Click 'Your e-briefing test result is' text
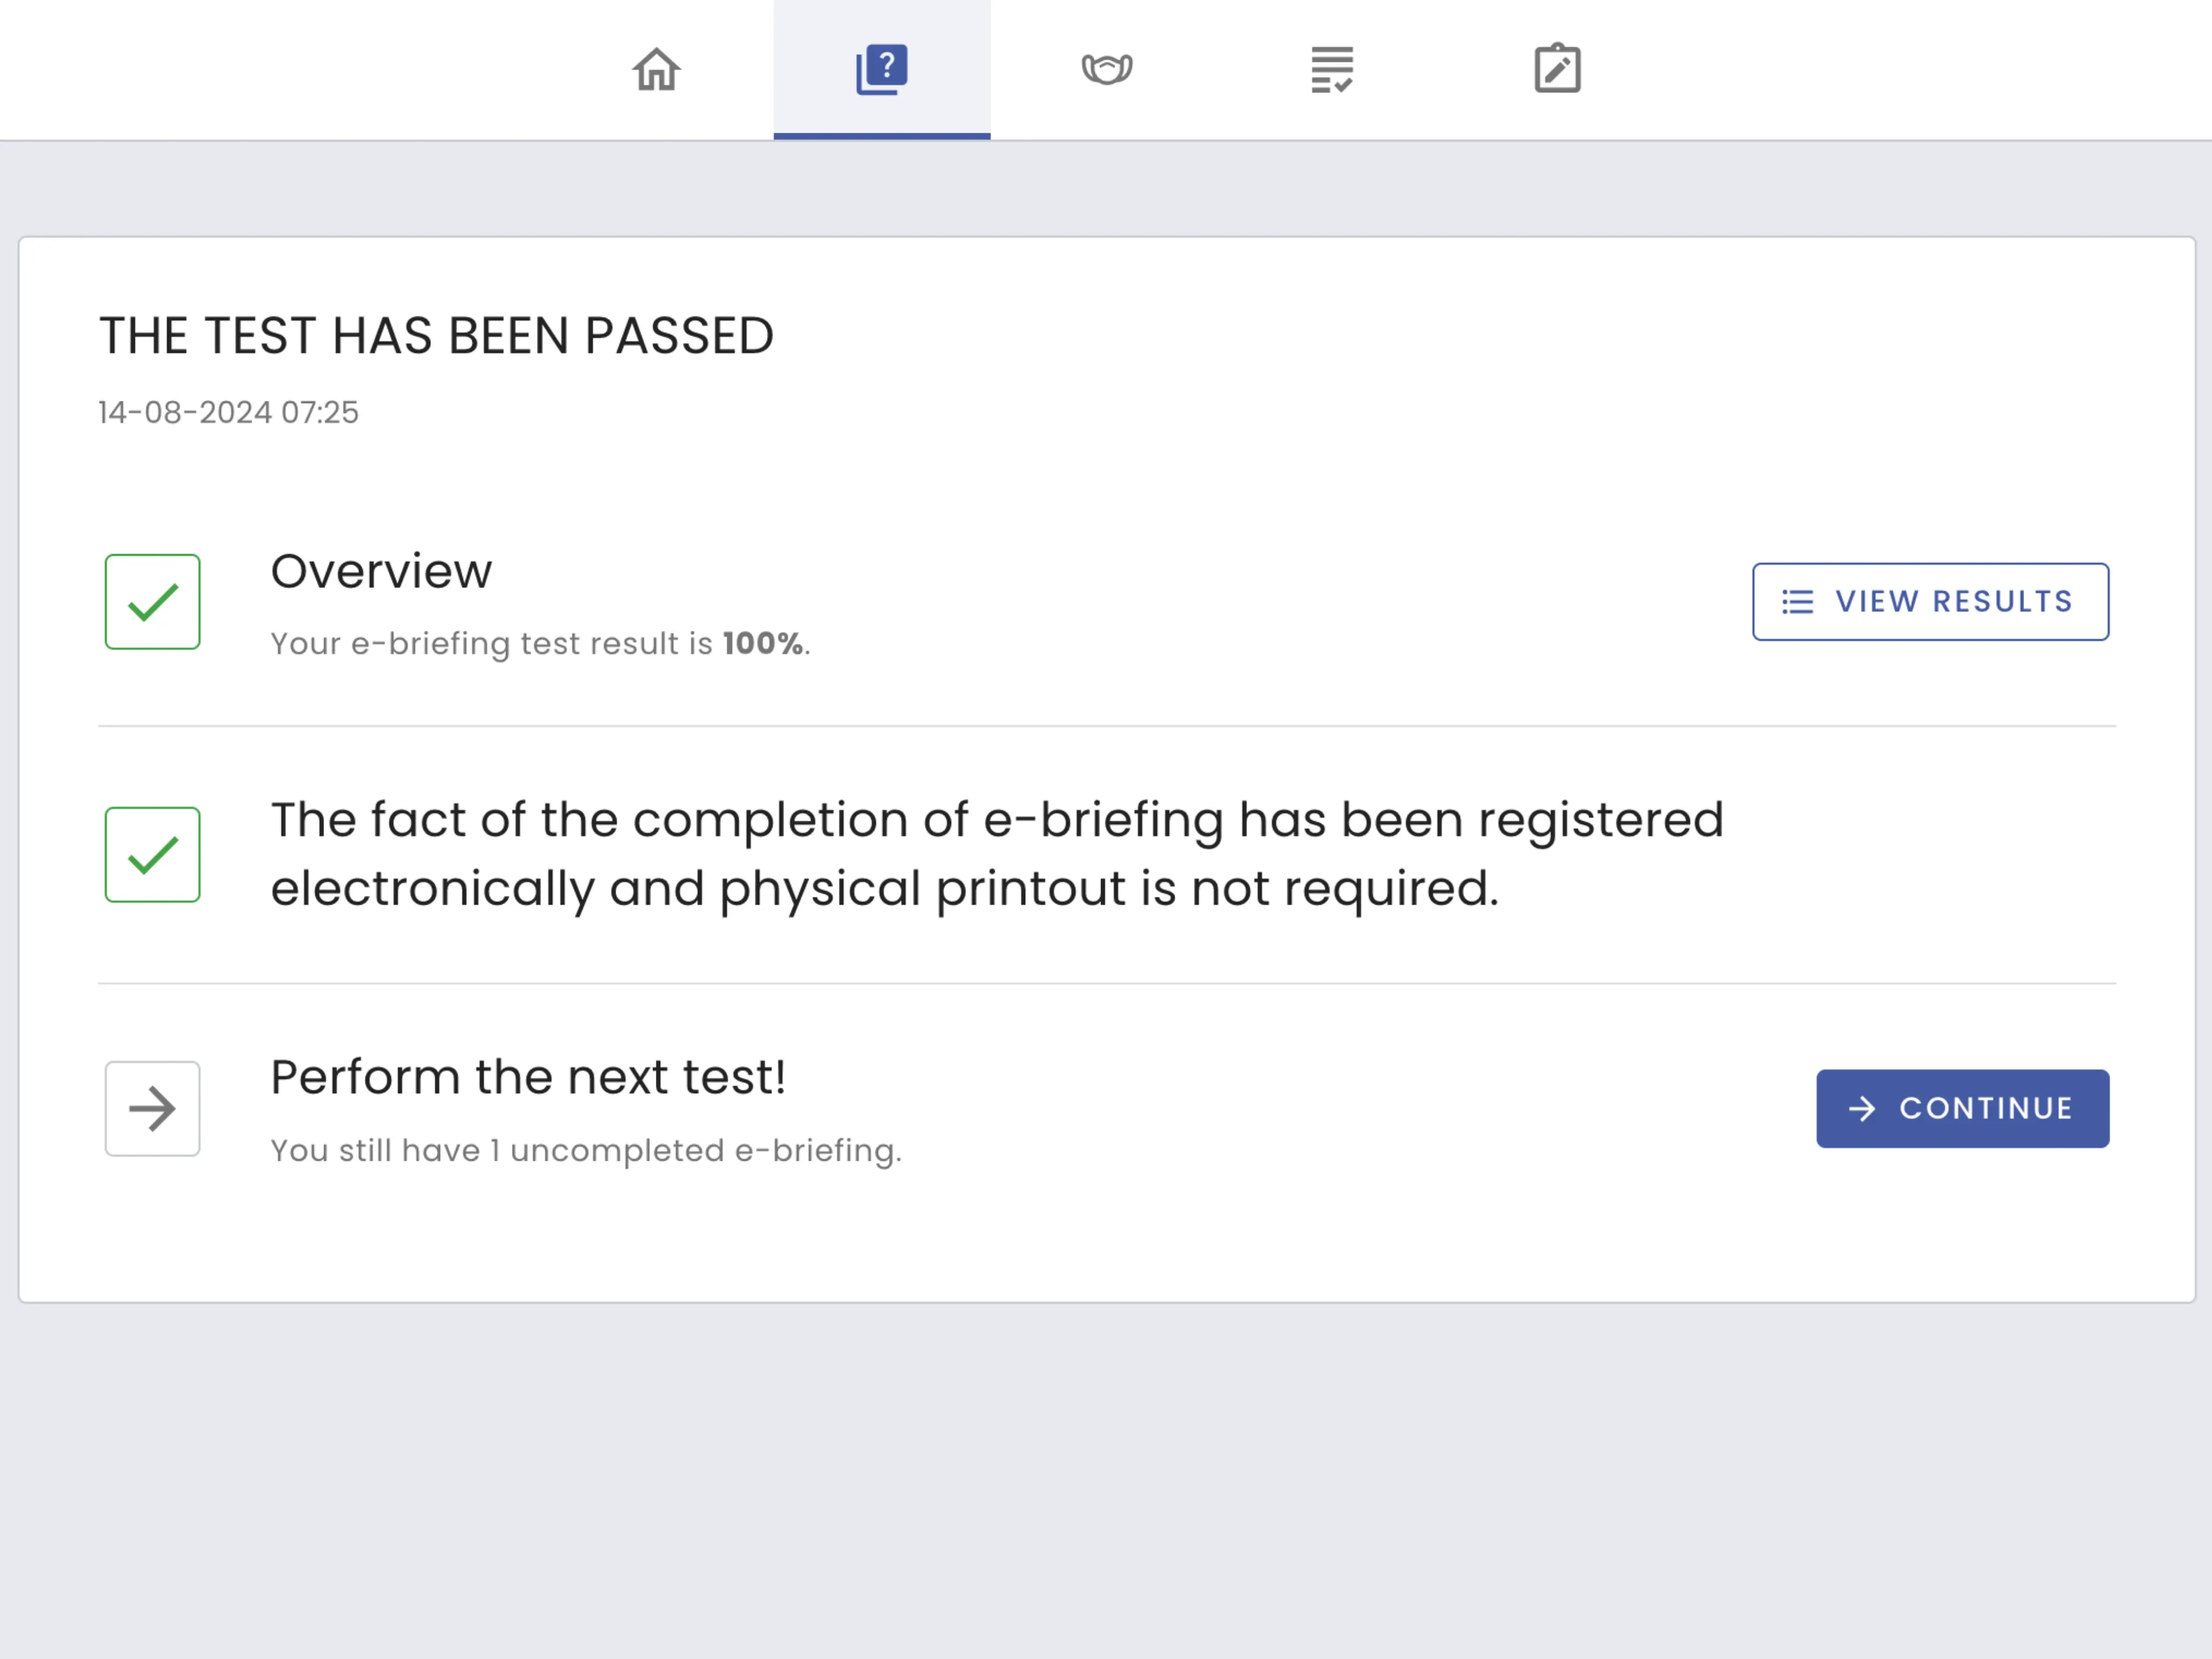Screen dimensions: 2212x1659 coord(492,644)
